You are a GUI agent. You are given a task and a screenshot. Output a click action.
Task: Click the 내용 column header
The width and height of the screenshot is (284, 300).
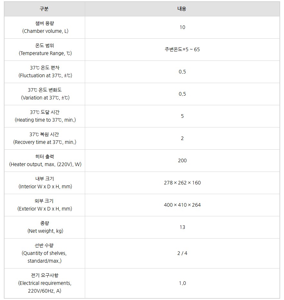point(182,9)
